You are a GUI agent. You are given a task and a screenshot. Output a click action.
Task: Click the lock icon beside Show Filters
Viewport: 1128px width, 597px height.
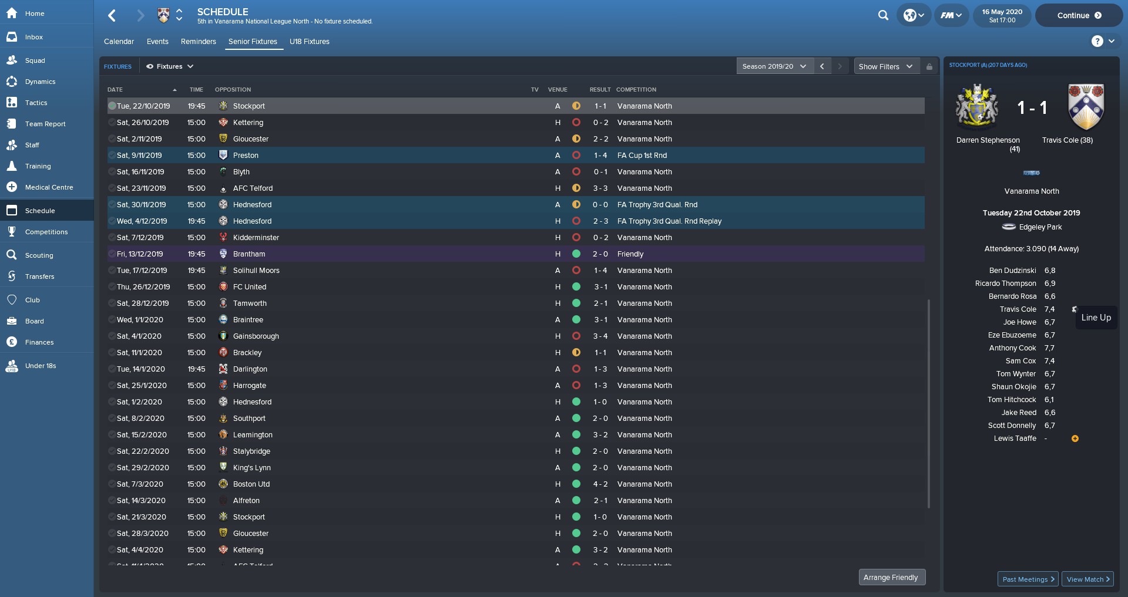point(929,66)
